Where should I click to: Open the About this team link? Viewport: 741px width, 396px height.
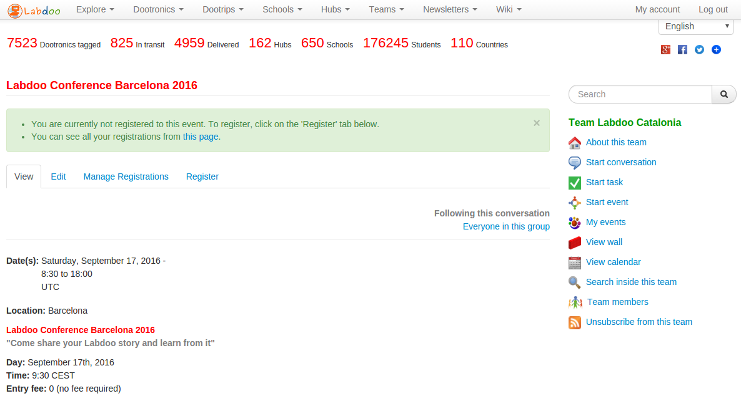616,142
